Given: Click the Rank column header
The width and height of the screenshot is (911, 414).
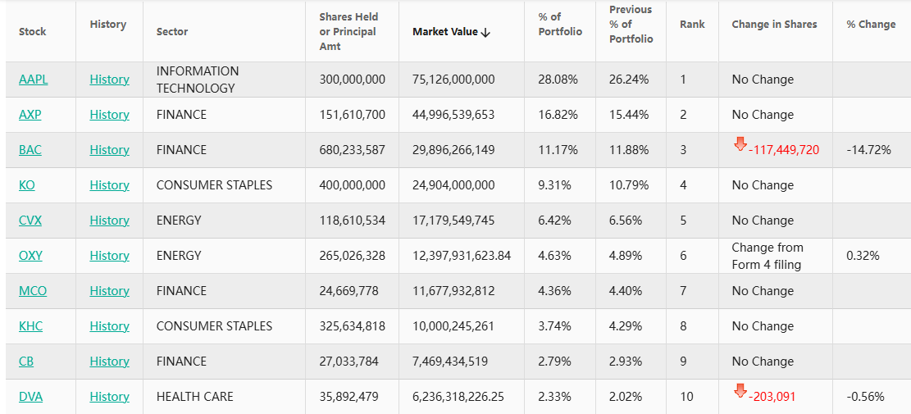Looking at the screenshot, I should coord(692,25).
